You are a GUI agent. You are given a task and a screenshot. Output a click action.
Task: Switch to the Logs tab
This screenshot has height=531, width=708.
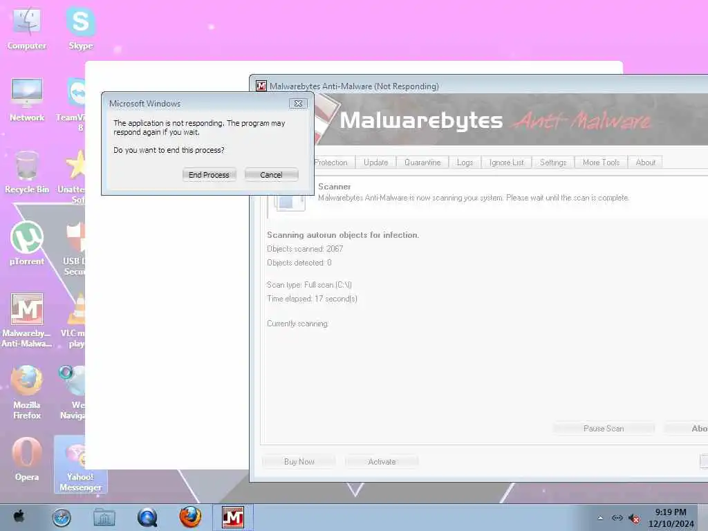465,162
